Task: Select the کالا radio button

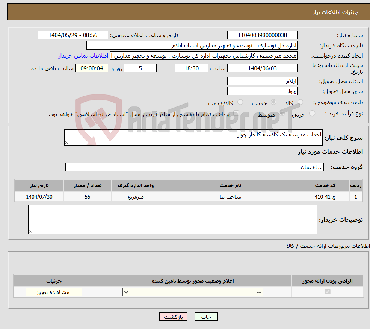Action: point(300,102)
